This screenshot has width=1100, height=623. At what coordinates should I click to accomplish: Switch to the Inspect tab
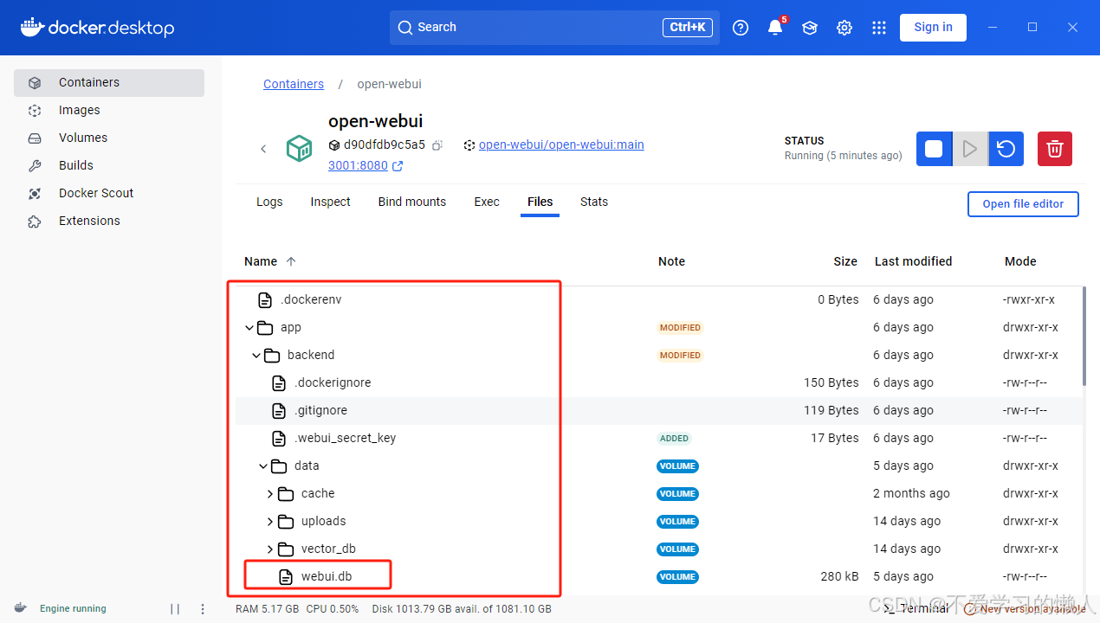point(331,202)
